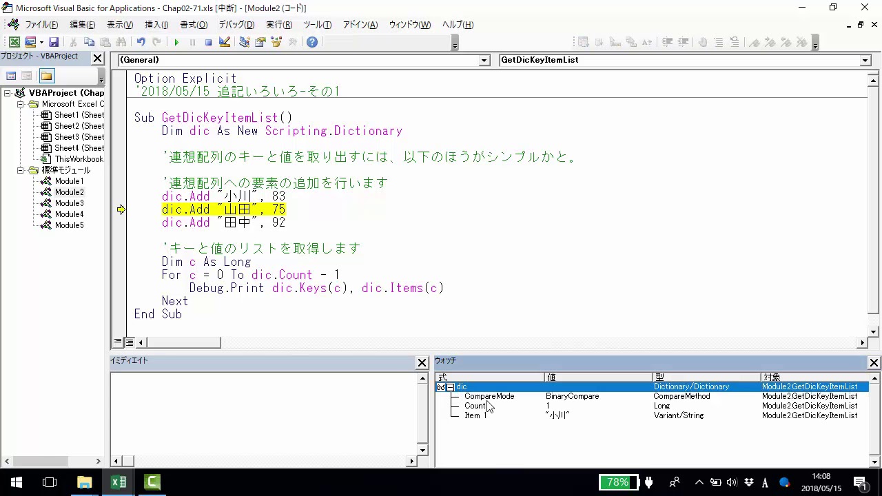The image size is (882, 496).
Task: Close the ウォッチ watch window
Action: (x=874, y=362)
